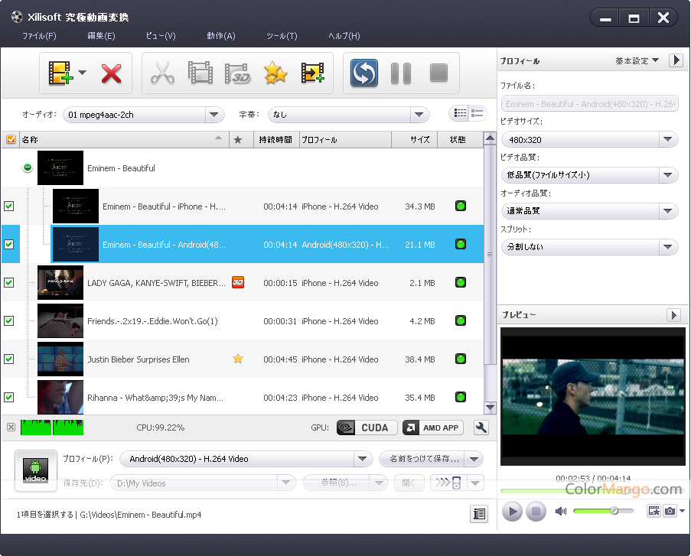The image size is (691, 556).
Task: Toggle comparison preview mode icon
Action: click(654, 511)
